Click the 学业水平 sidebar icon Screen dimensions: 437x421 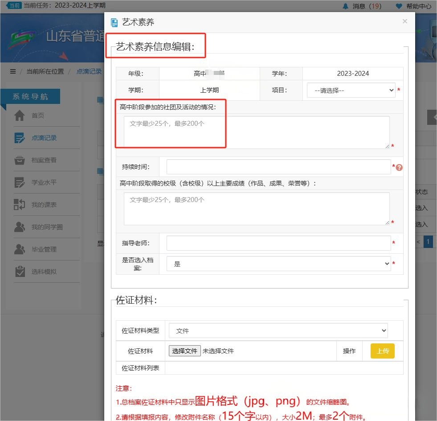click(20, 182)
